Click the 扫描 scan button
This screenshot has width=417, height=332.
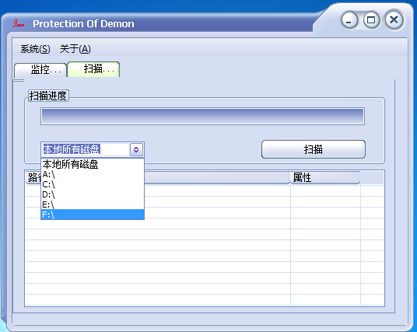point(314,149)
